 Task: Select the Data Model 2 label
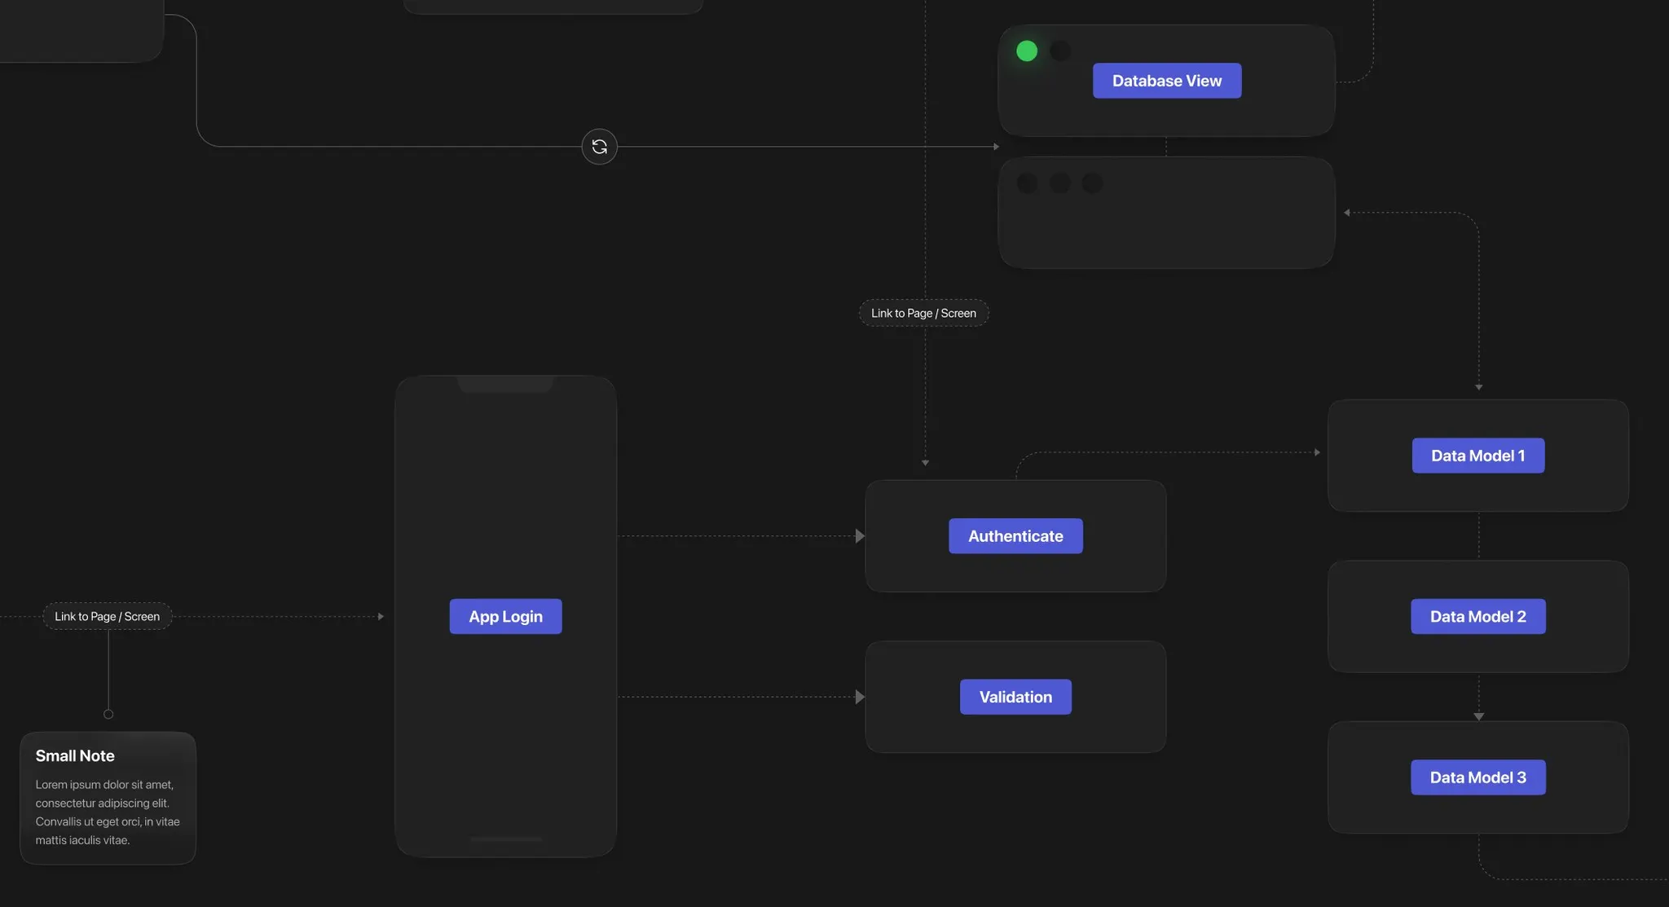click(x=1477, y=616)
